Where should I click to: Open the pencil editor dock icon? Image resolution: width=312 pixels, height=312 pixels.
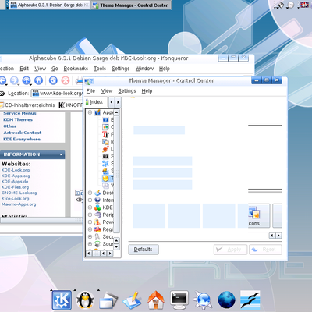tap(133, 300)
